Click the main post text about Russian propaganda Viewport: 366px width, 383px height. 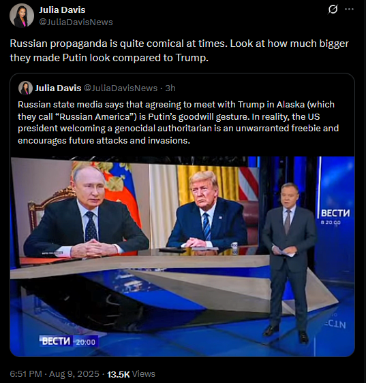[179, 50]
